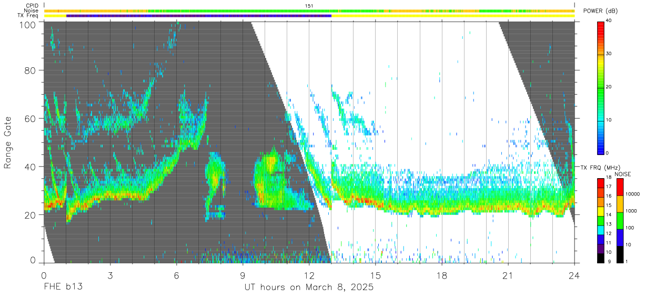Click the NOISE color scale bar
Viewport: 646px width, 298px height.
(620, 220)
